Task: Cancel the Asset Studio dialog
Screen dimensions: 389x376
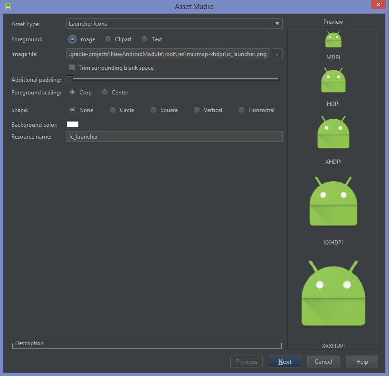Action: (x=323, y=361)
